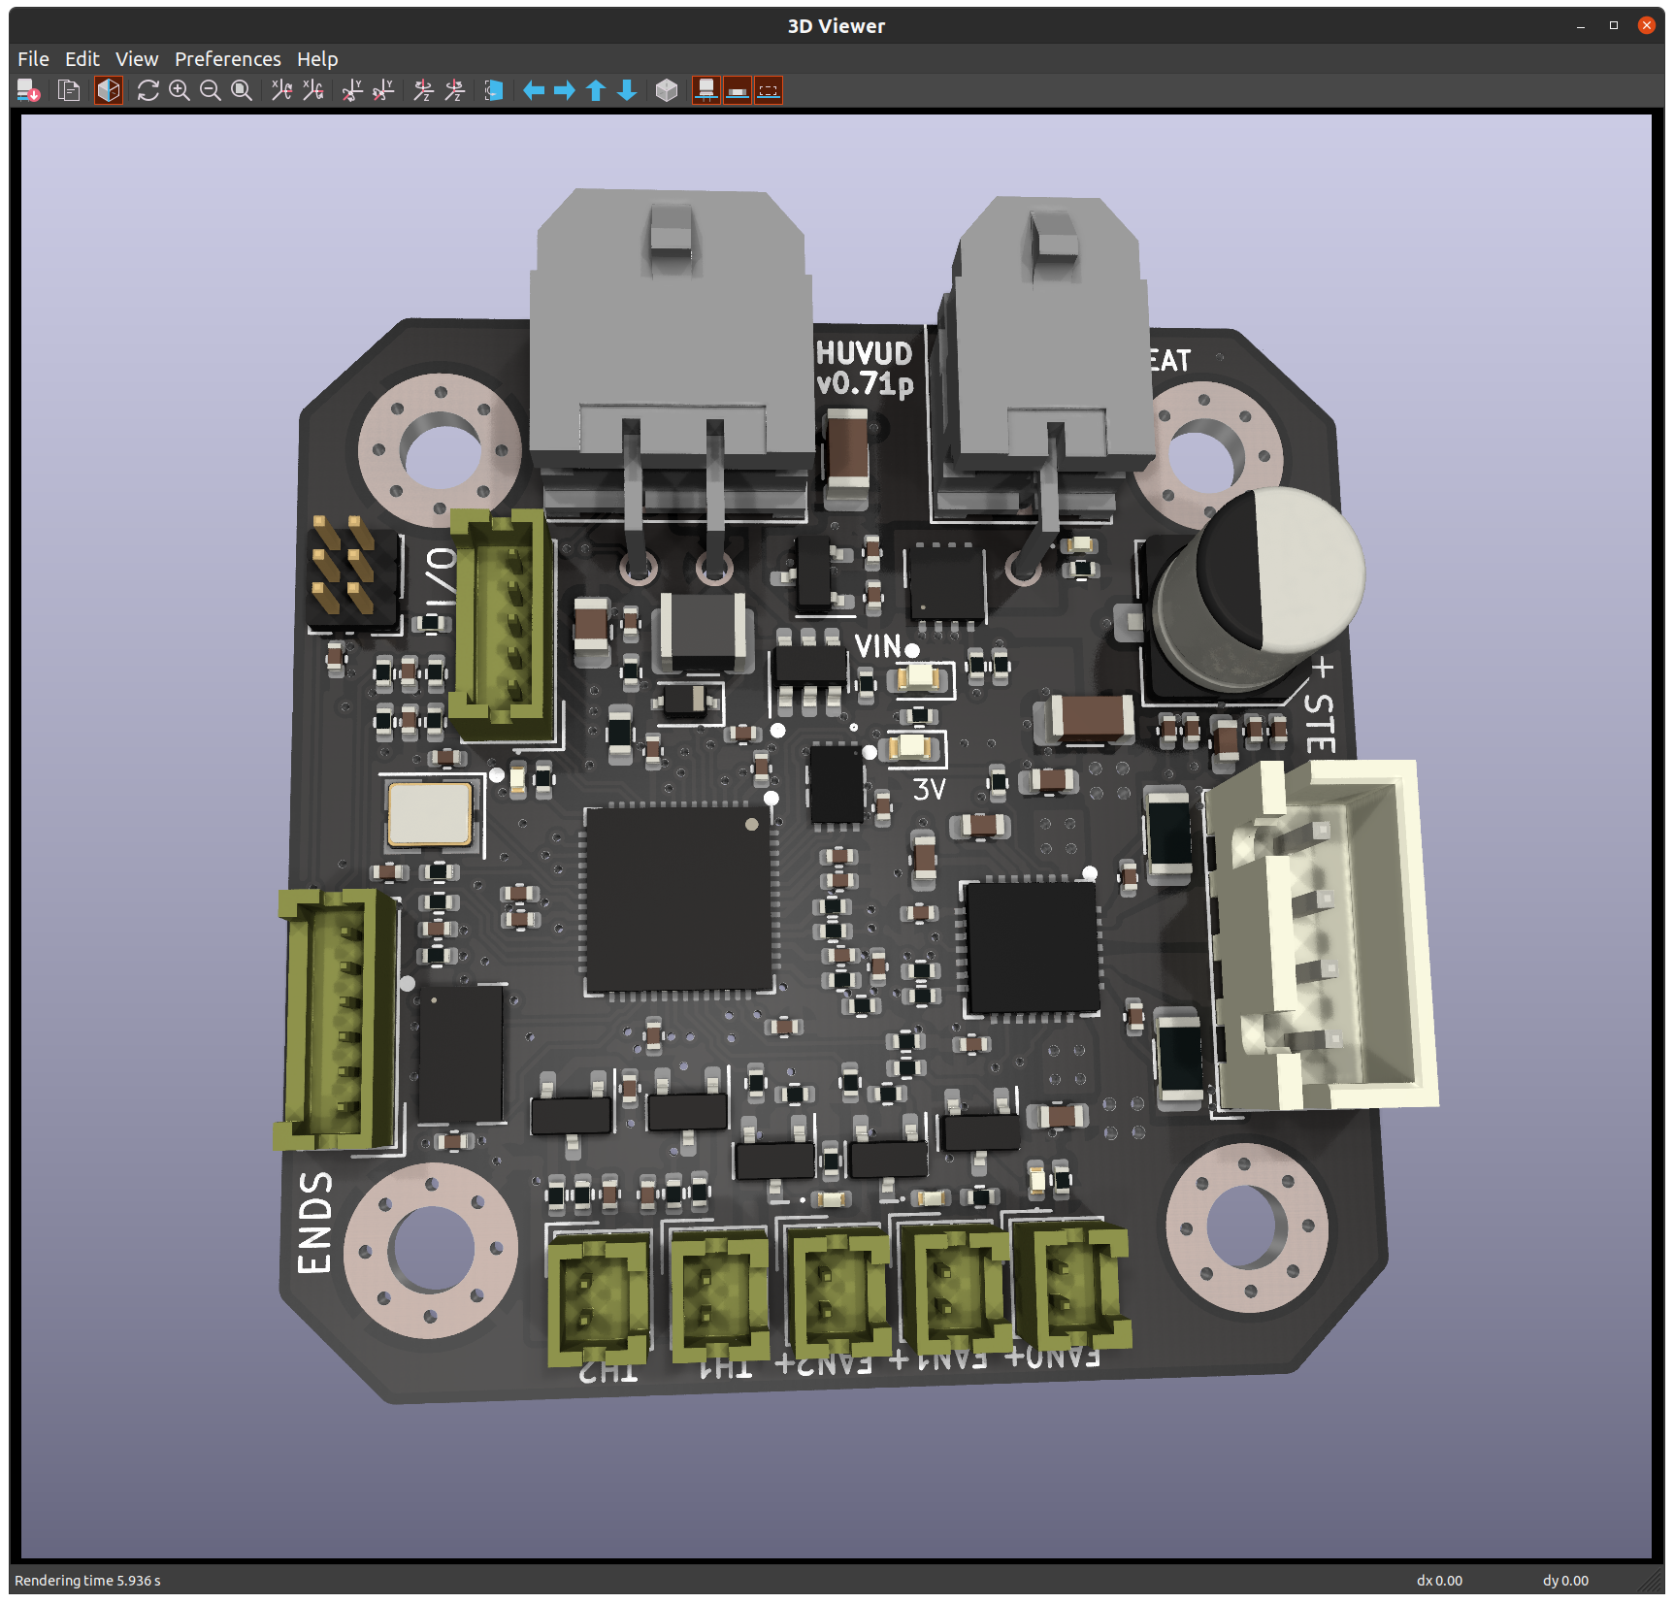This screenshot has height=1603, width=1674.
Task: Maximize the 3D Viewer window
Action: pos(1614,26)
